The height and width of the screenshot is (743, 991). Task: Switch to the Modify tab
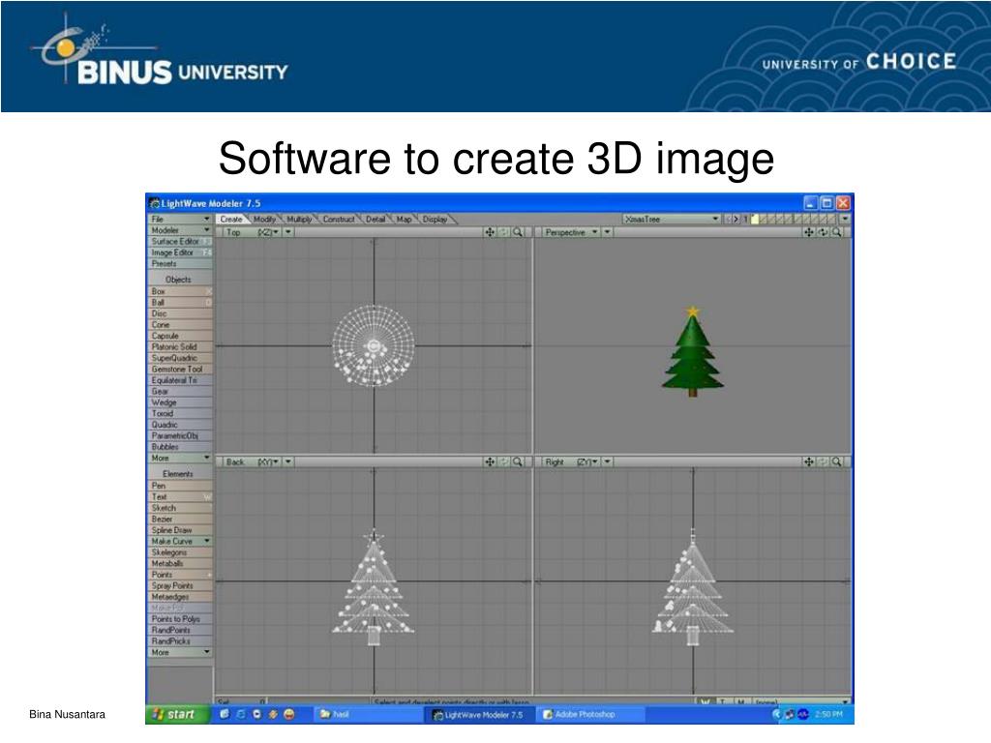[264, 220]
